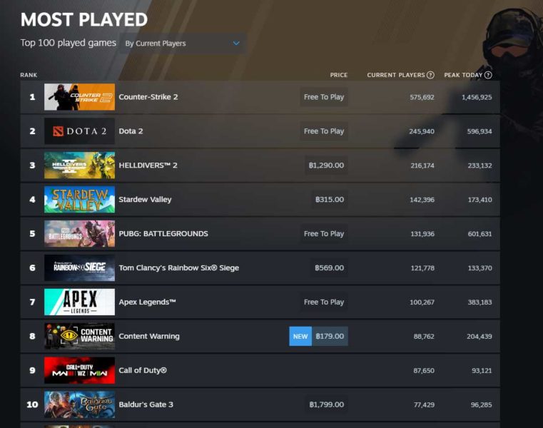
Task: Click the dropdown chevron arrow
Action: [x=236, y=44]
